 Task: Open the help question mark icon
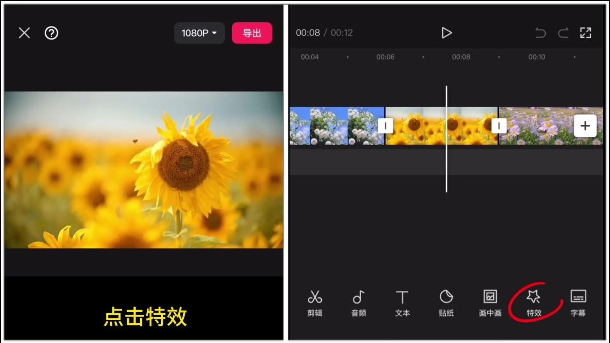(51, 33)
